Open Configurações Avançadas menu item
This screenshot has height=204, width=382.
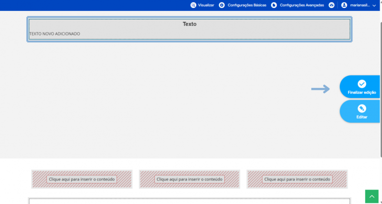(x=302, y=5)
